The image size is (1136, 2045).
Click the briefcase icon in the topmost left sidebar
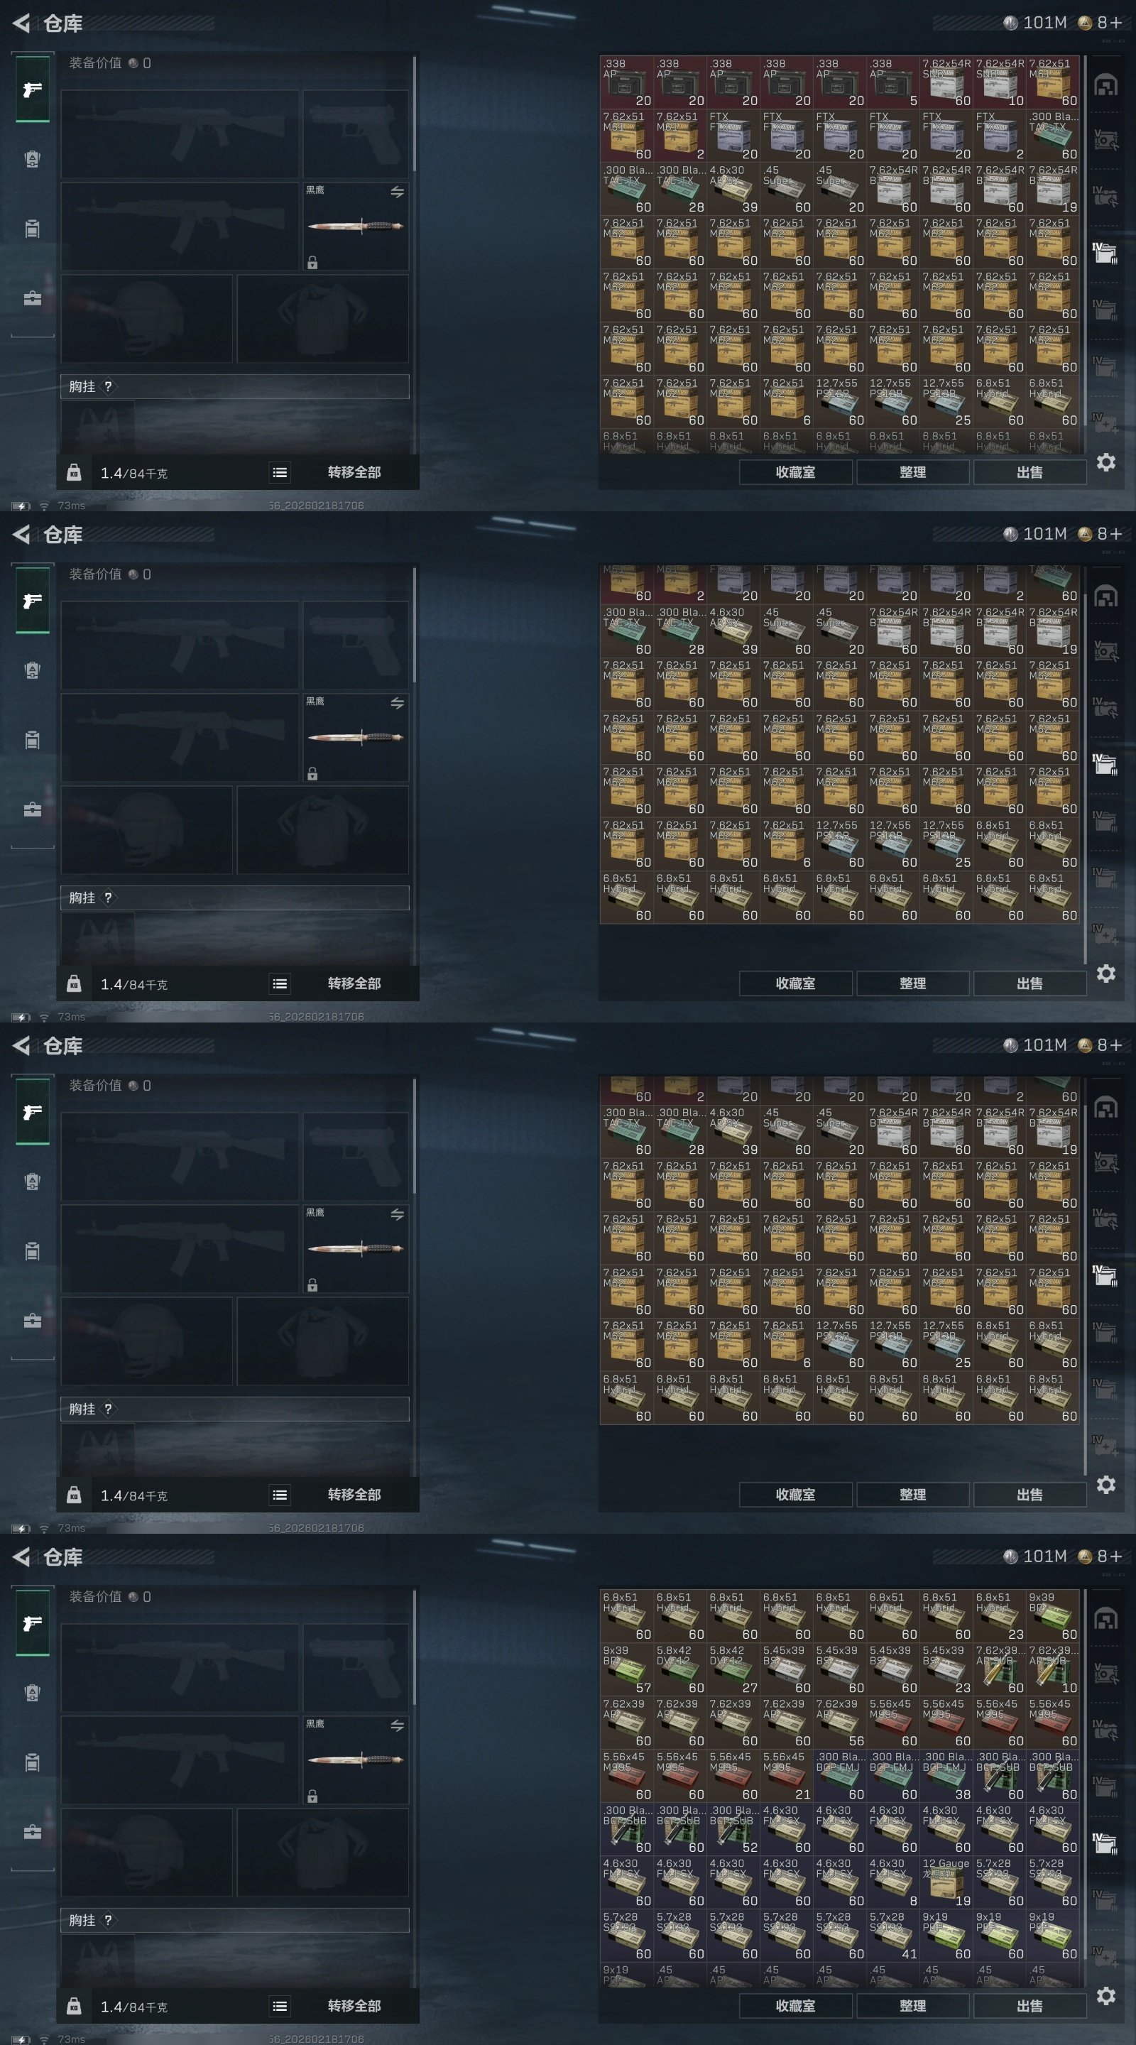(33, 298)
